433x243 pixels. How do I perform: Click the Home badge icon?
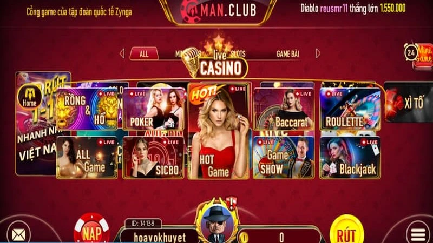tap(30, 97)
